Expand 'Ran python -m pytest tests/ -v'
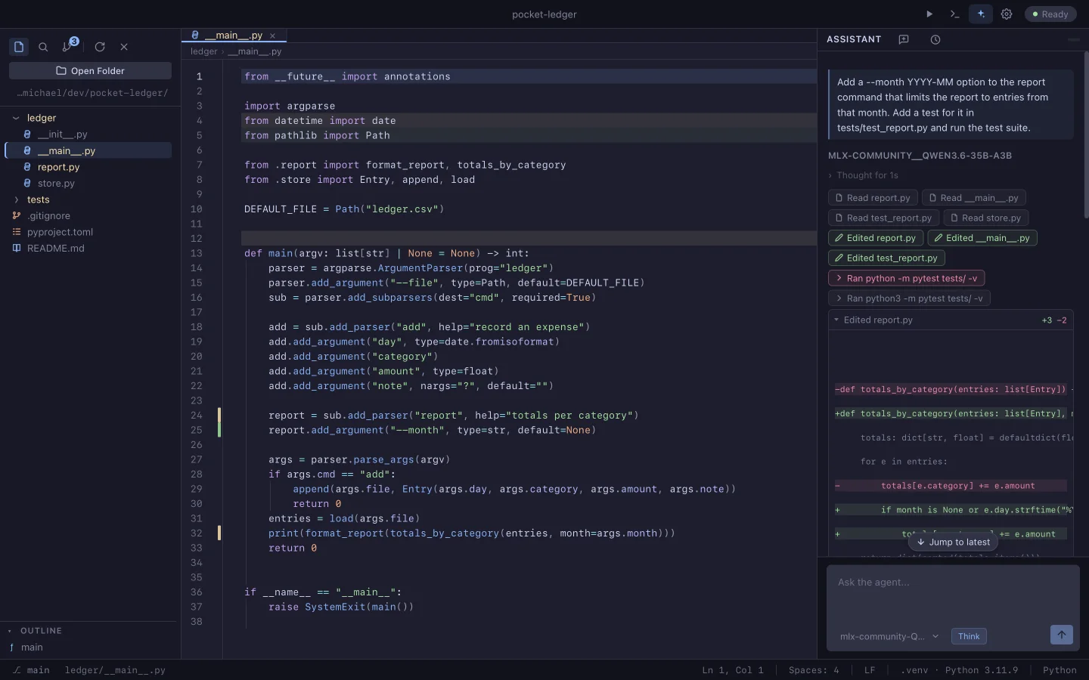1089x680 pixels. coord(906,278)
